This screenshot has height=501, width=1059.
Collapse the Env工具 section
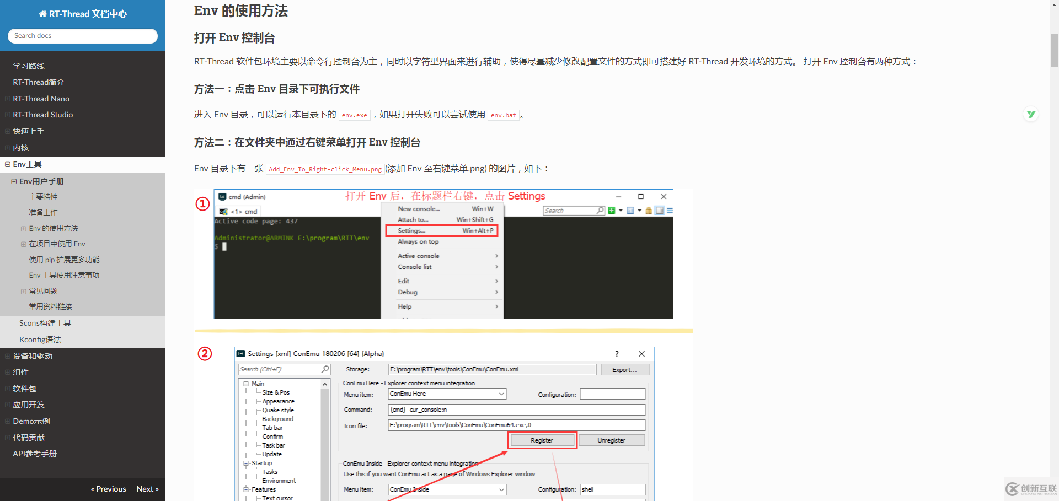[7, 164]
